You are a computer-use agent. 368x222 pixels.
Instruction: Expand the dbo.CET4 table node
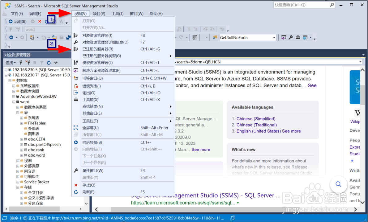point(22,139)
